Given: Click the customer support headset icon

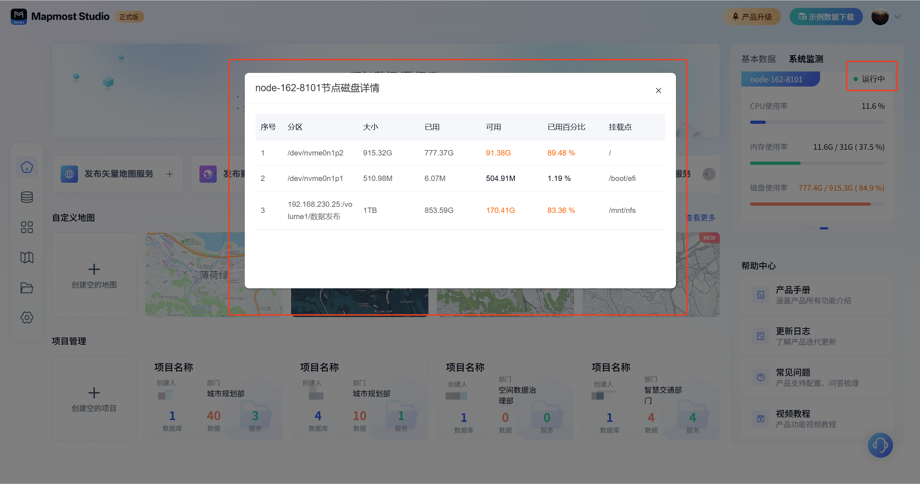Looking at the screenshot, I should [x=880, y=445].
